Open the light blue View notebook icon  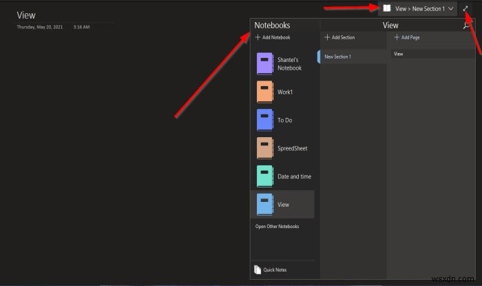[264, 204]
